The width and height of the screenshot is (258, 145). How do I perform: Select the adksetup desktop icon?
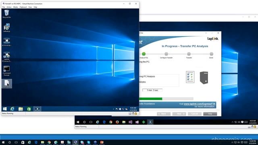point(6,28)
